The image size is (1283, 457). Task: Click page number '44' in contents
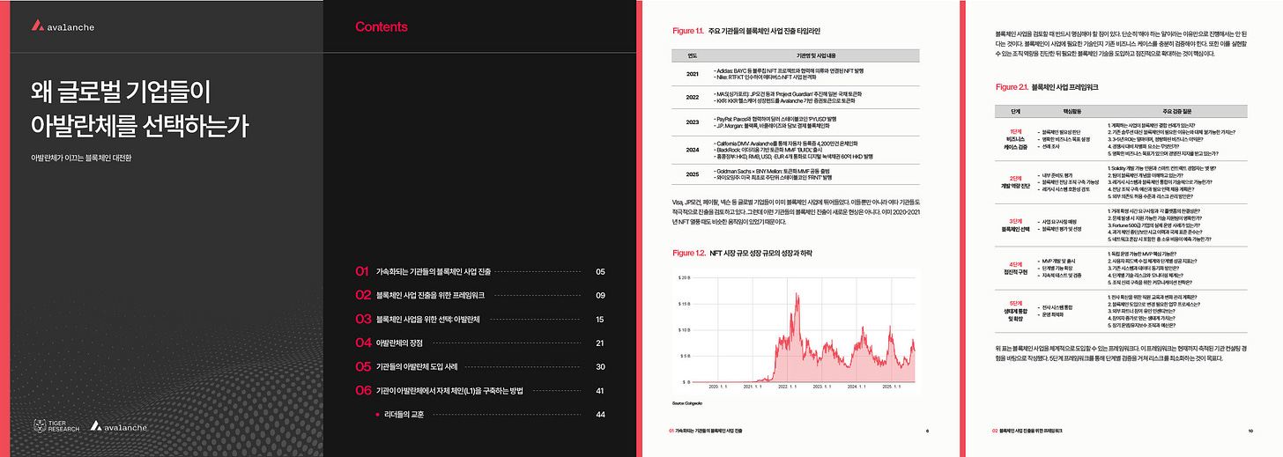(x=600, y=413)
